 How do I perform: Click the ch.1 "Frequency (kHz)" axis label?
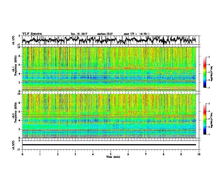(16, 66)
